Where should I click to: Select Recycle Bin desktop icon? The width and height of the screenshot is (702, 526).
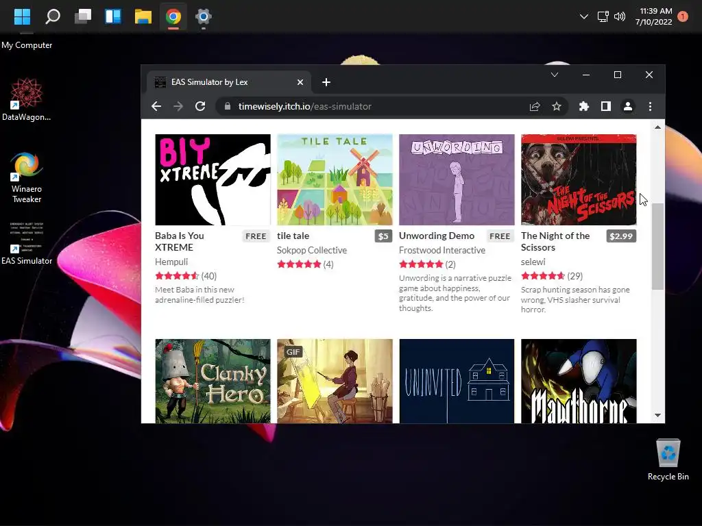coord(668,460)
